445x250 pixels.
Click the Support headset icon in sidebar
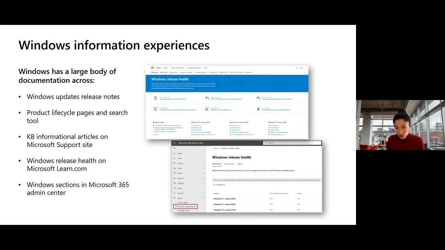coord(175,178)
